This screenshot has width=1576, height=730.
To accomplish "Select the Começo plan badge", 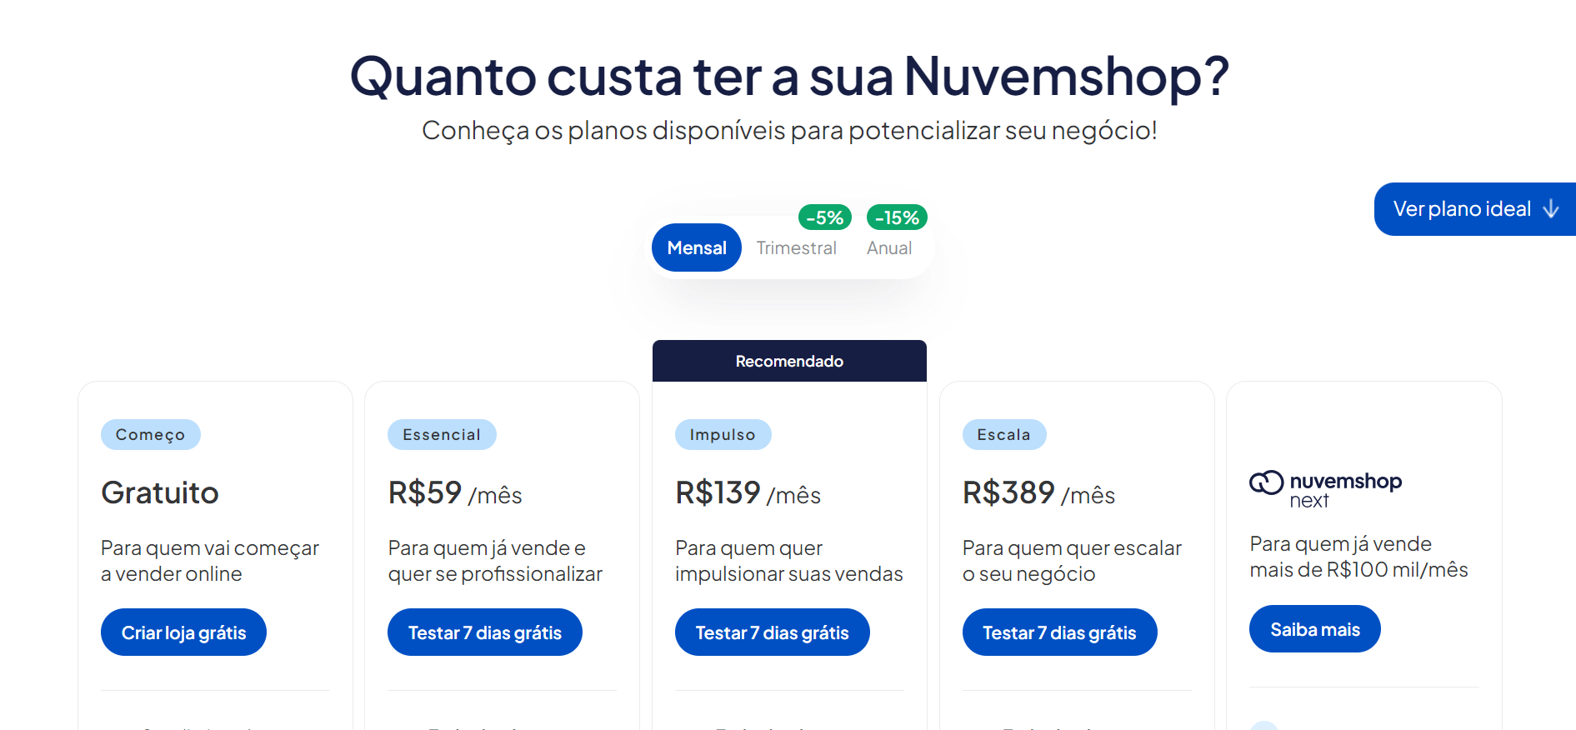I will [x=150, y=434].
